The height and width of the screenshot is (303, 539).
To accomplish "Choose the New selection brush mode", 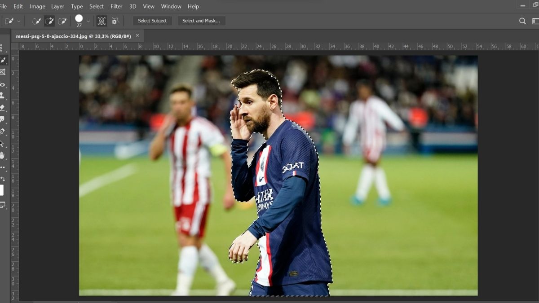I will [36, 21].
